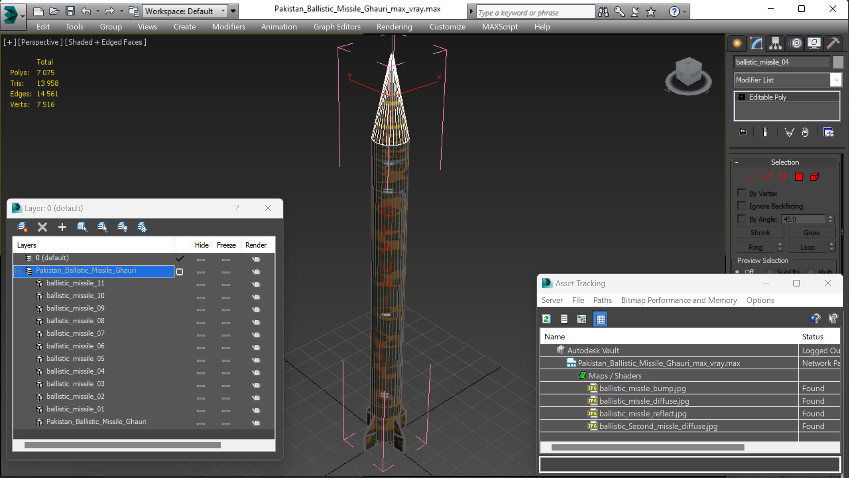Click Make Unique icon in modifier stack
Screen dimensions: 849x478
click(x=789, y=132)
